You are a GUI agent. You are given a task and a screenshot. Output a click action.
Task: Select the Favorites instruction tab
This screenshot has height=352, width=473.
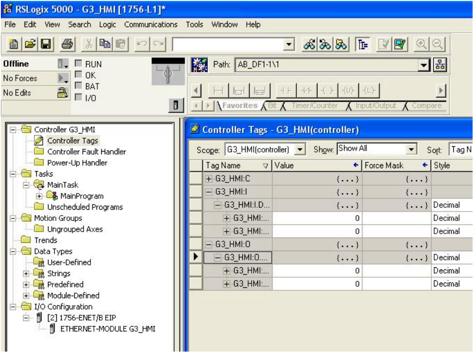[240, 106]
